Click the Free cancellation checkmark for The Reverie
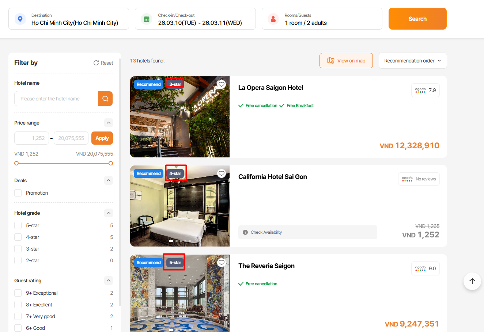This screenshot has height=332, width=484. pyautogui.click(x=241, y=284)
